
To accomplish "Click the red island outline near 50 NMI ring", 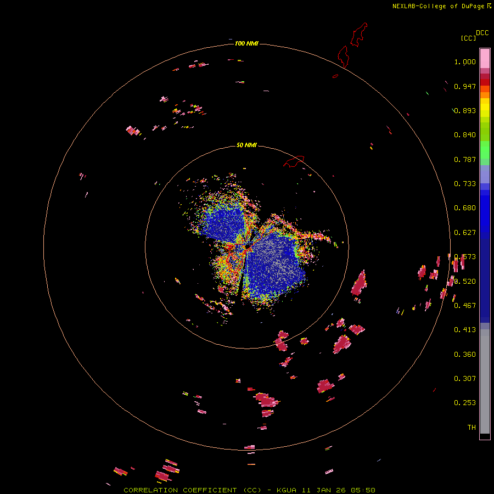I will pos(294,161).
